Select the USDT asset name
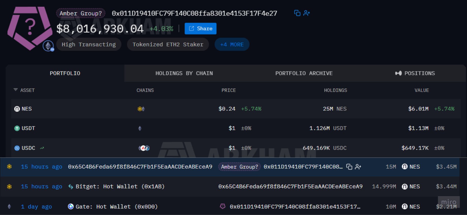 tap(28, 128)
